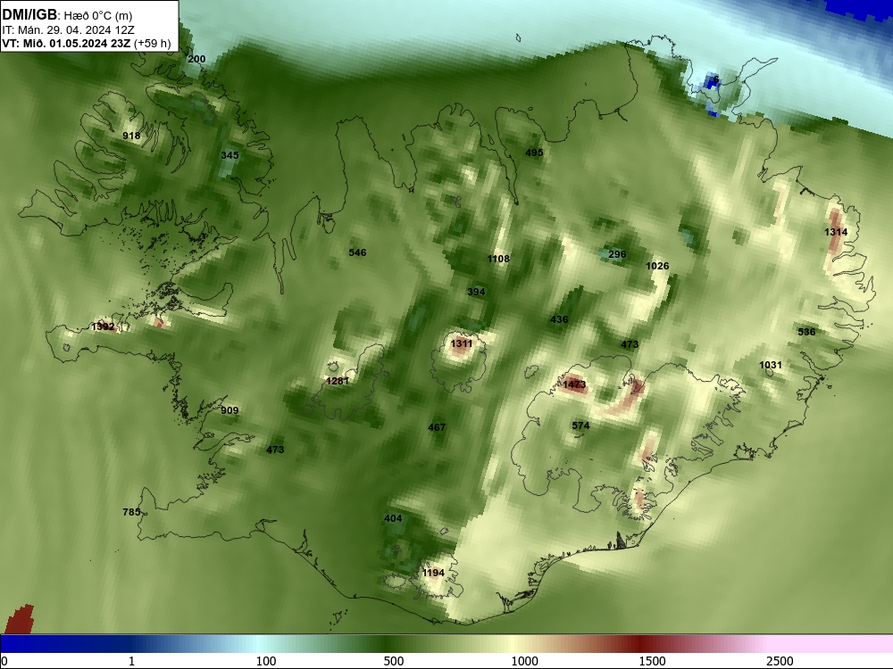Click the map value 1108
The image size is (893, 669).
tap(498, 259)
